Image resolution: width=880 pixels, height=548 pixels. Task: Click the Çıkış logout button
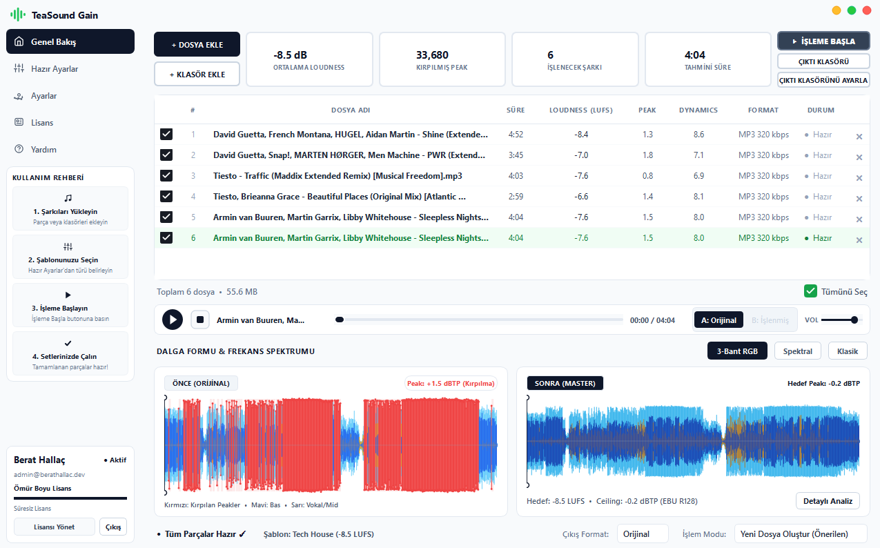(x=113, y=527)
